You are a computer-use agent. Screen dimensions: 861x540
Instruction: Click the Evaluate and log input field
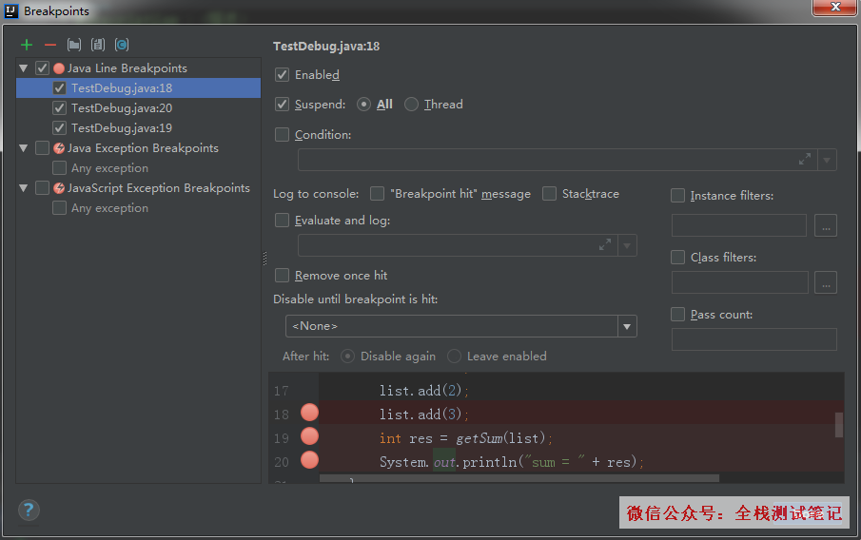(x=458, y=246)
